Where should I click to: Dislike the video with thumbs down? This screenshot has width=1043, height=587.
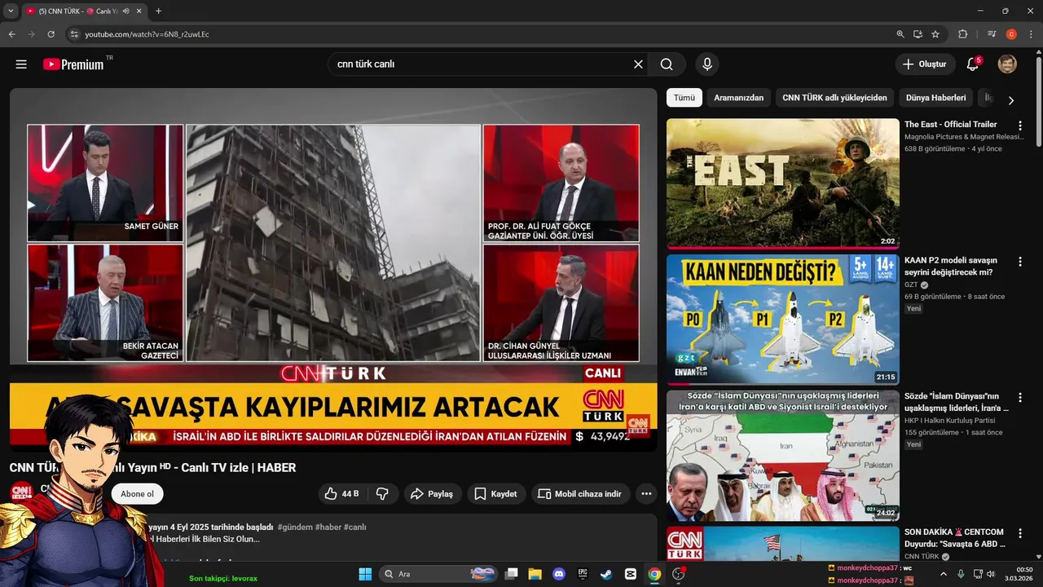point(382,494)
